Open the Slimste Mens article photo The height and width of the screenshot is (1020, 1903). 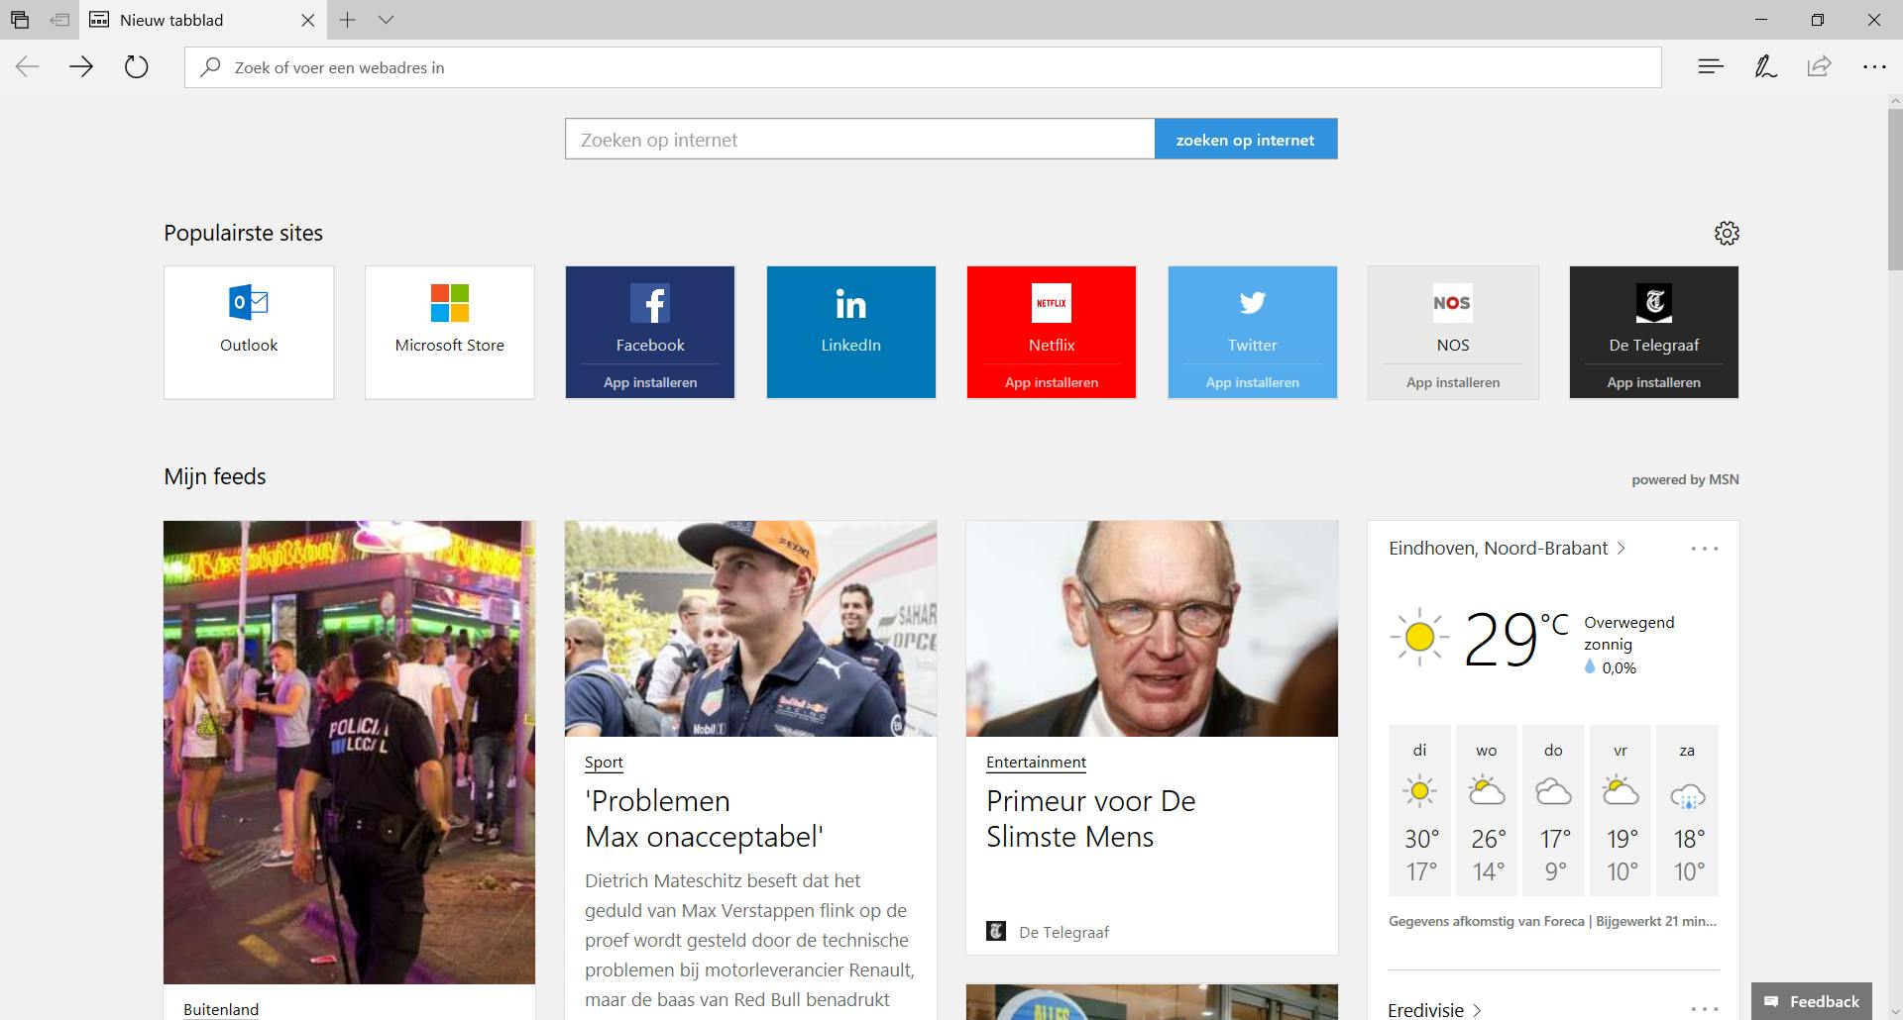[x=1152, y=629]
